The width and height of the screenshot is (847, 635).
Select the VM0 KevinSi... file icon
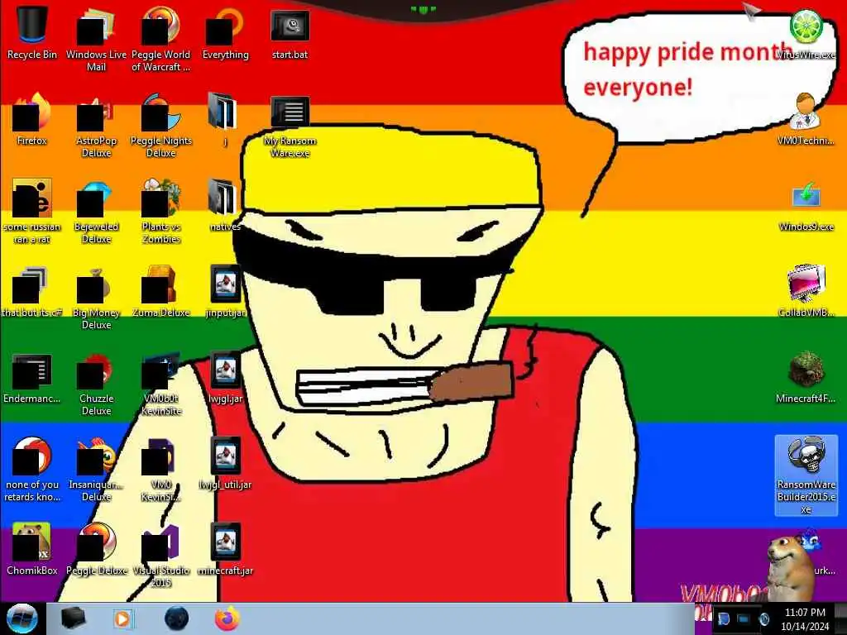[161, 470]
